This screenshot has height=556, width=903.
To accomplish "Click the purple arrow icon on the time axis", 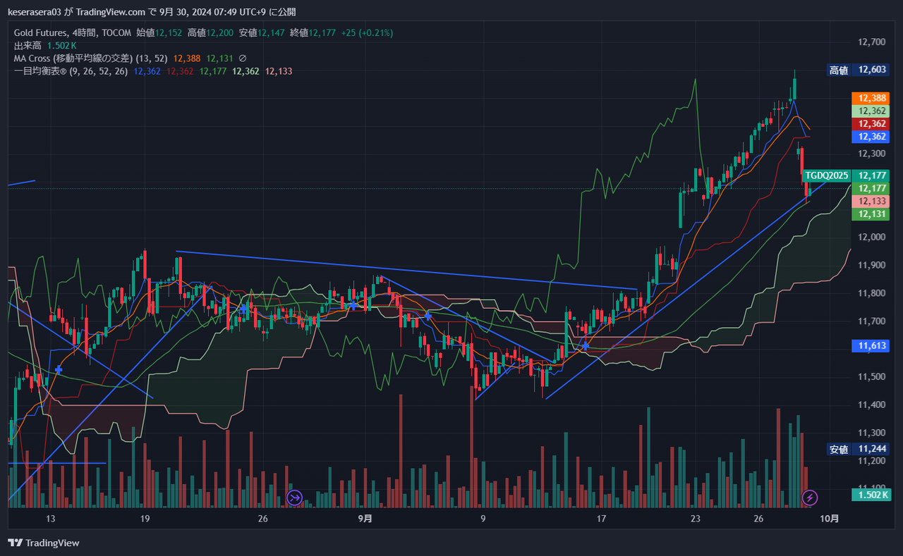I will pos(294,498).
